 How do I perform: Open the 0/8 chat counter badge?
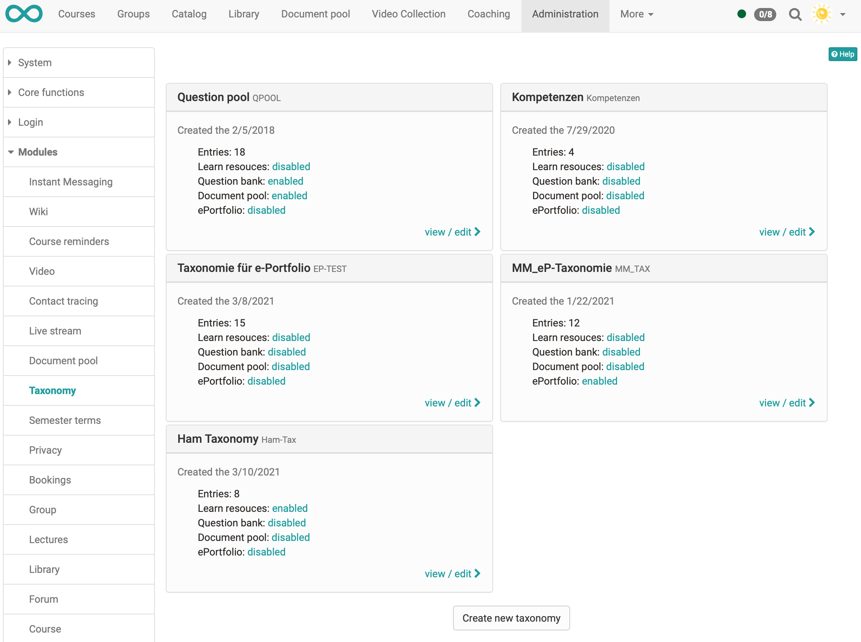[x=765, y=15]
